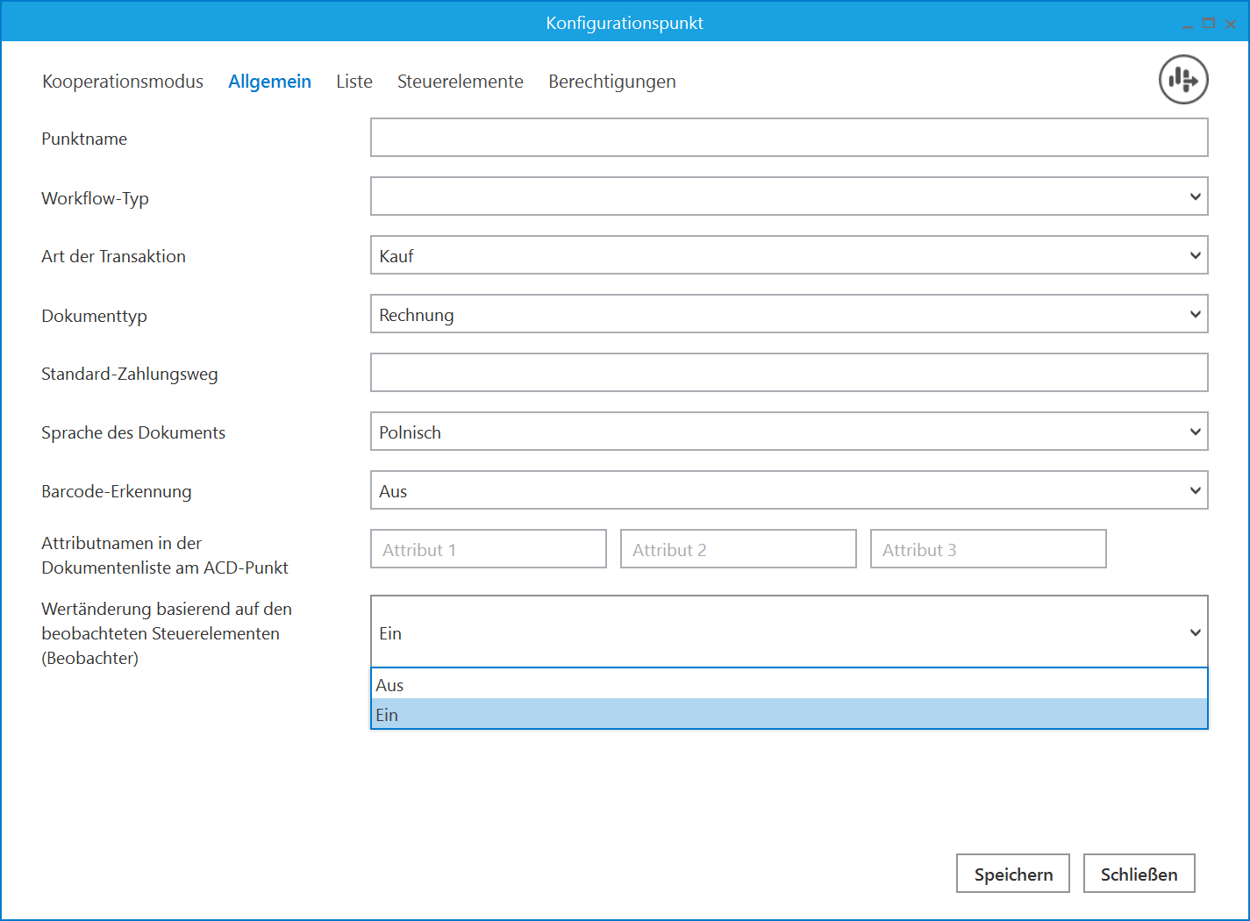The height and width of the screenshot is (921, 1250).
Task: Open the Steuerelemente tab
Action: 460,82
